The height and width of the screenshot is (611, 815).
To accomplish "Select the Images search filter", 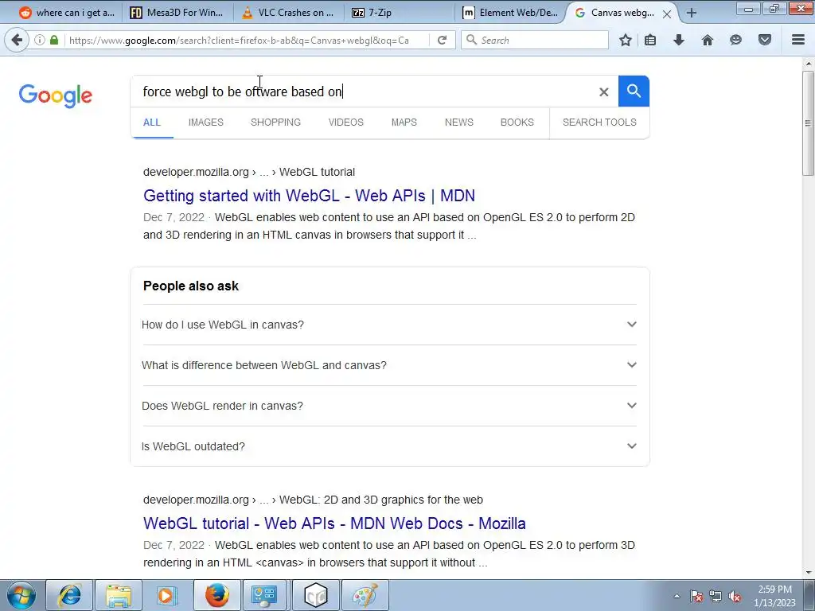I will click(206, 122).
